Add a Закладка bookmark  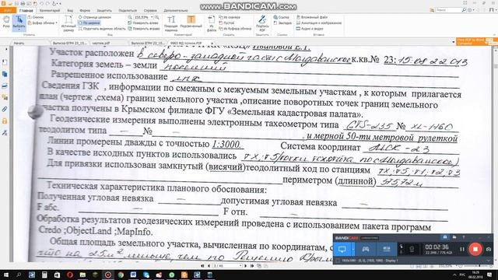[282, 23]
